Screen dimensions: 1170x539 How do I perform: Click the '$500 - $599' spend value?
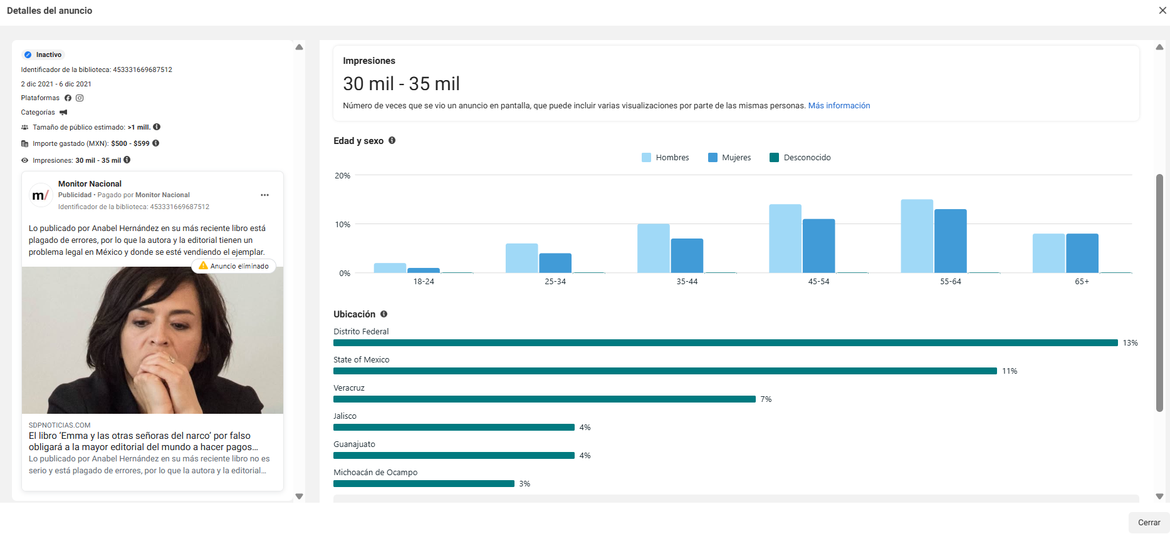click(x=130, y=144)
